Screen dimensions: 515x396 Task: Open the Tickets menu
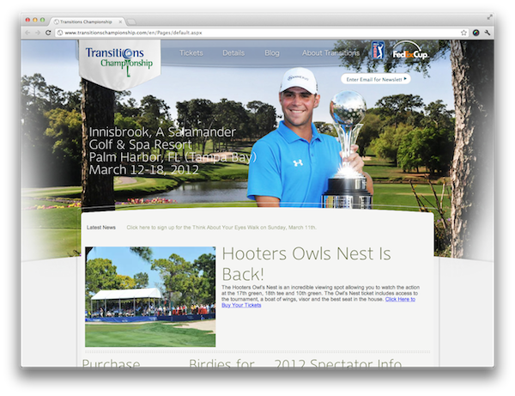tap(191, 53)
